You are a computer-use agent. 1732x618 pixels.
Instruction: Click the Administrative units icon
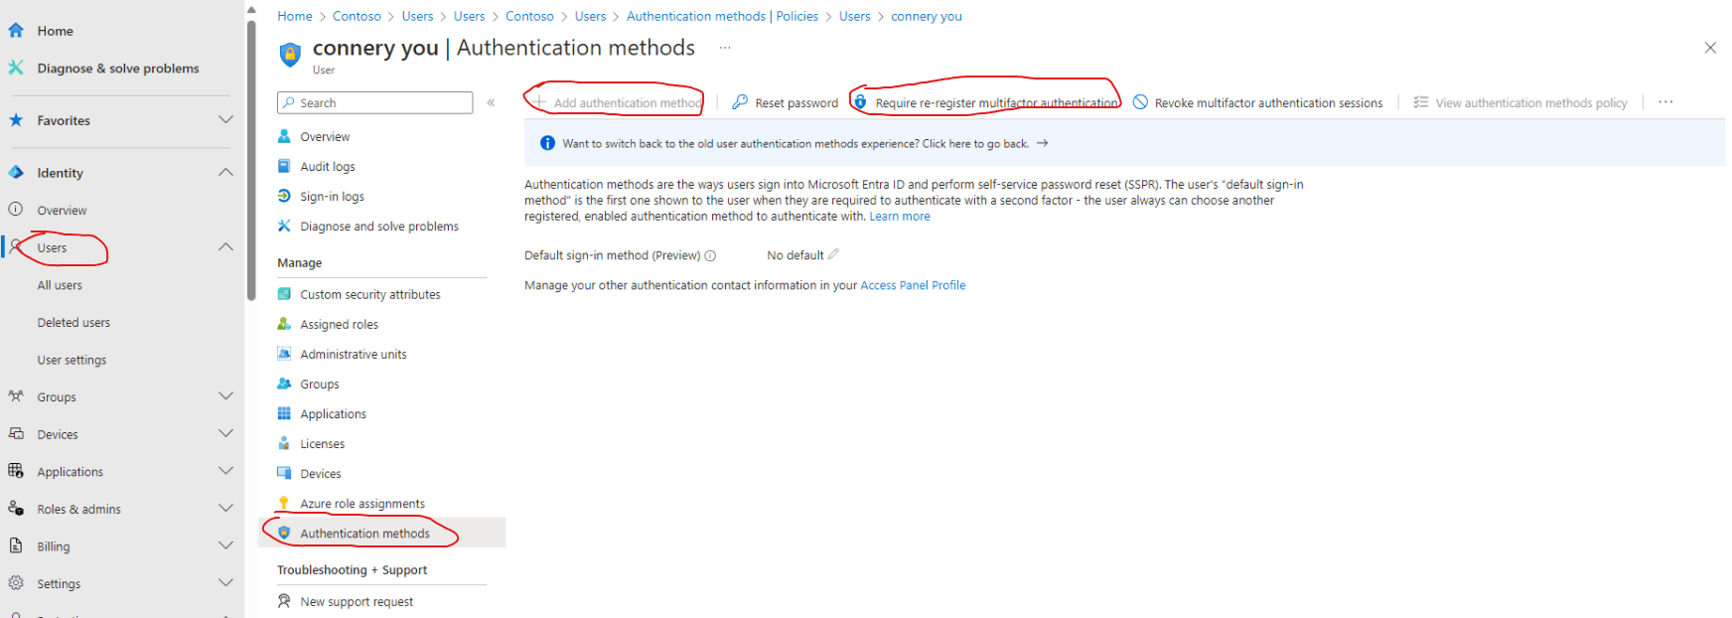[284, 354]
